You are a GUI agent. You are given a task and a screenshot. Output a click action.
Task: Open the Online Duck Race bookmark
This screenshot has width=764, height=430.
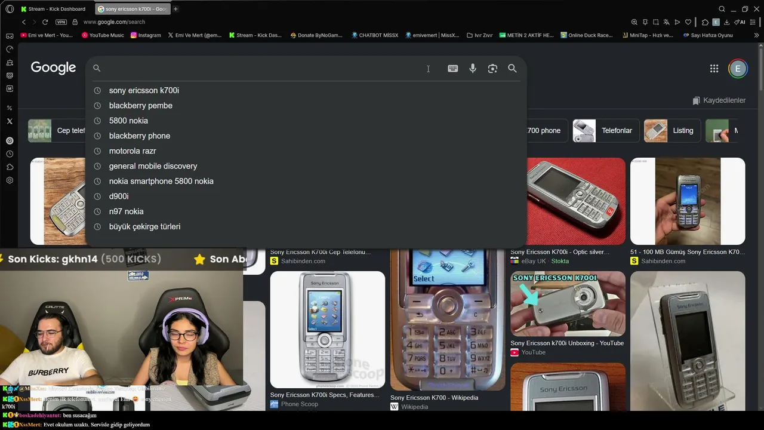coord(587,35)
